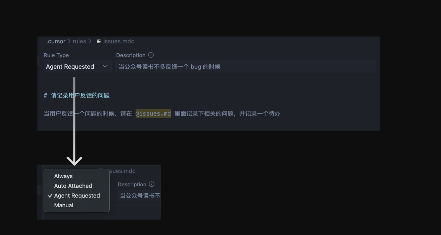Click the body text starting with 当用户反馈

pos(162,113)
